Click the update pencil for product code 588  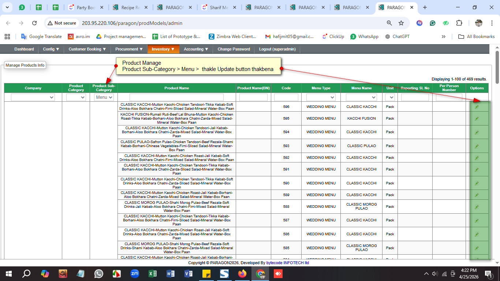[x=477, y=207]
